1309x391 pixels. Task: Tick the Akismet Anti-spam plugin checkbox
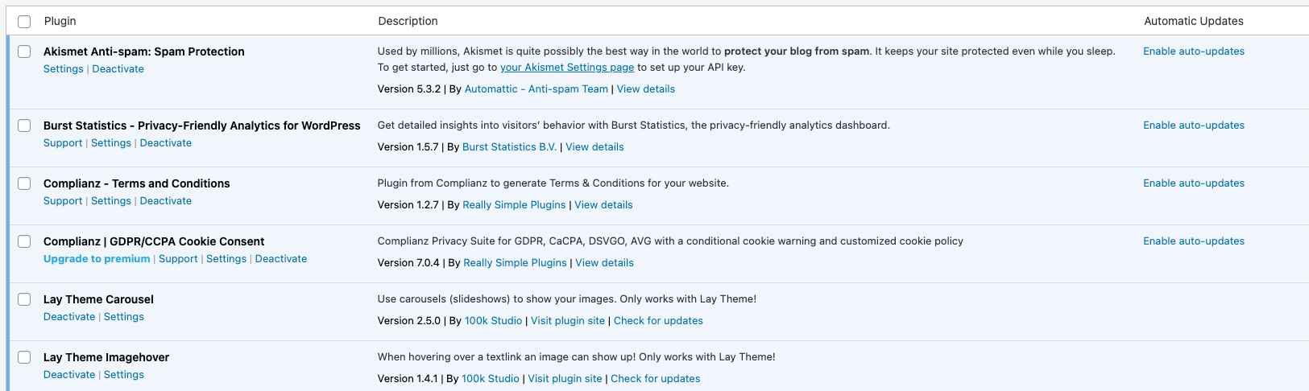(x=24, y=51)
